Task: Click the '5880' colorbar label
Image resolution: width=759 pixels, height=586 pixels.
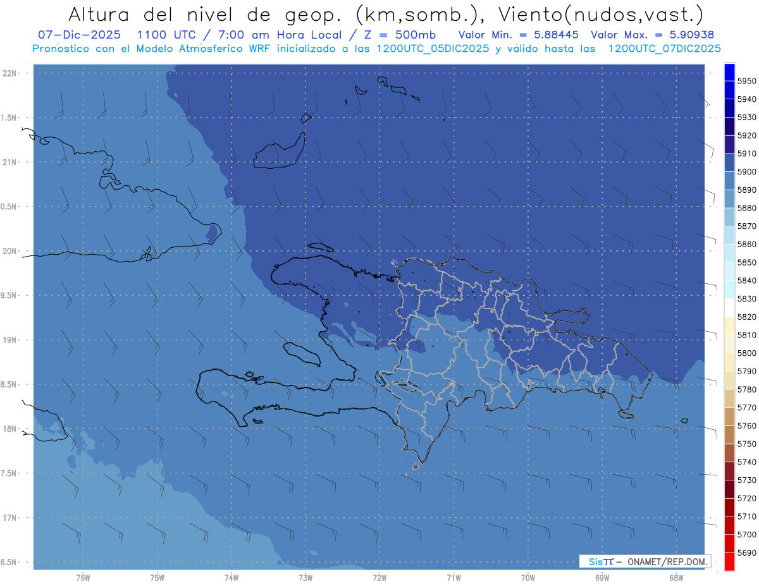Action: (746, 208)
